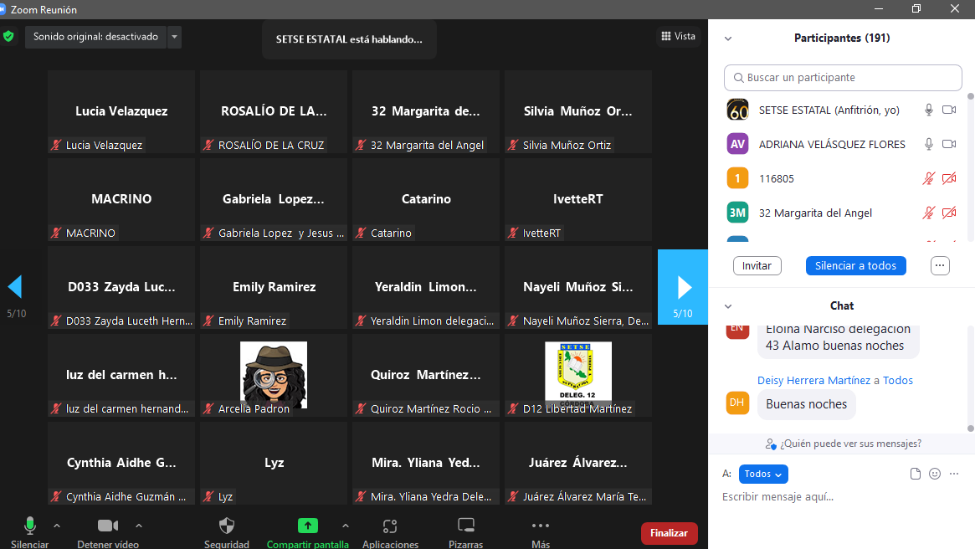
Task: Collapse Chat panel chevron
Action: [728, 306]
